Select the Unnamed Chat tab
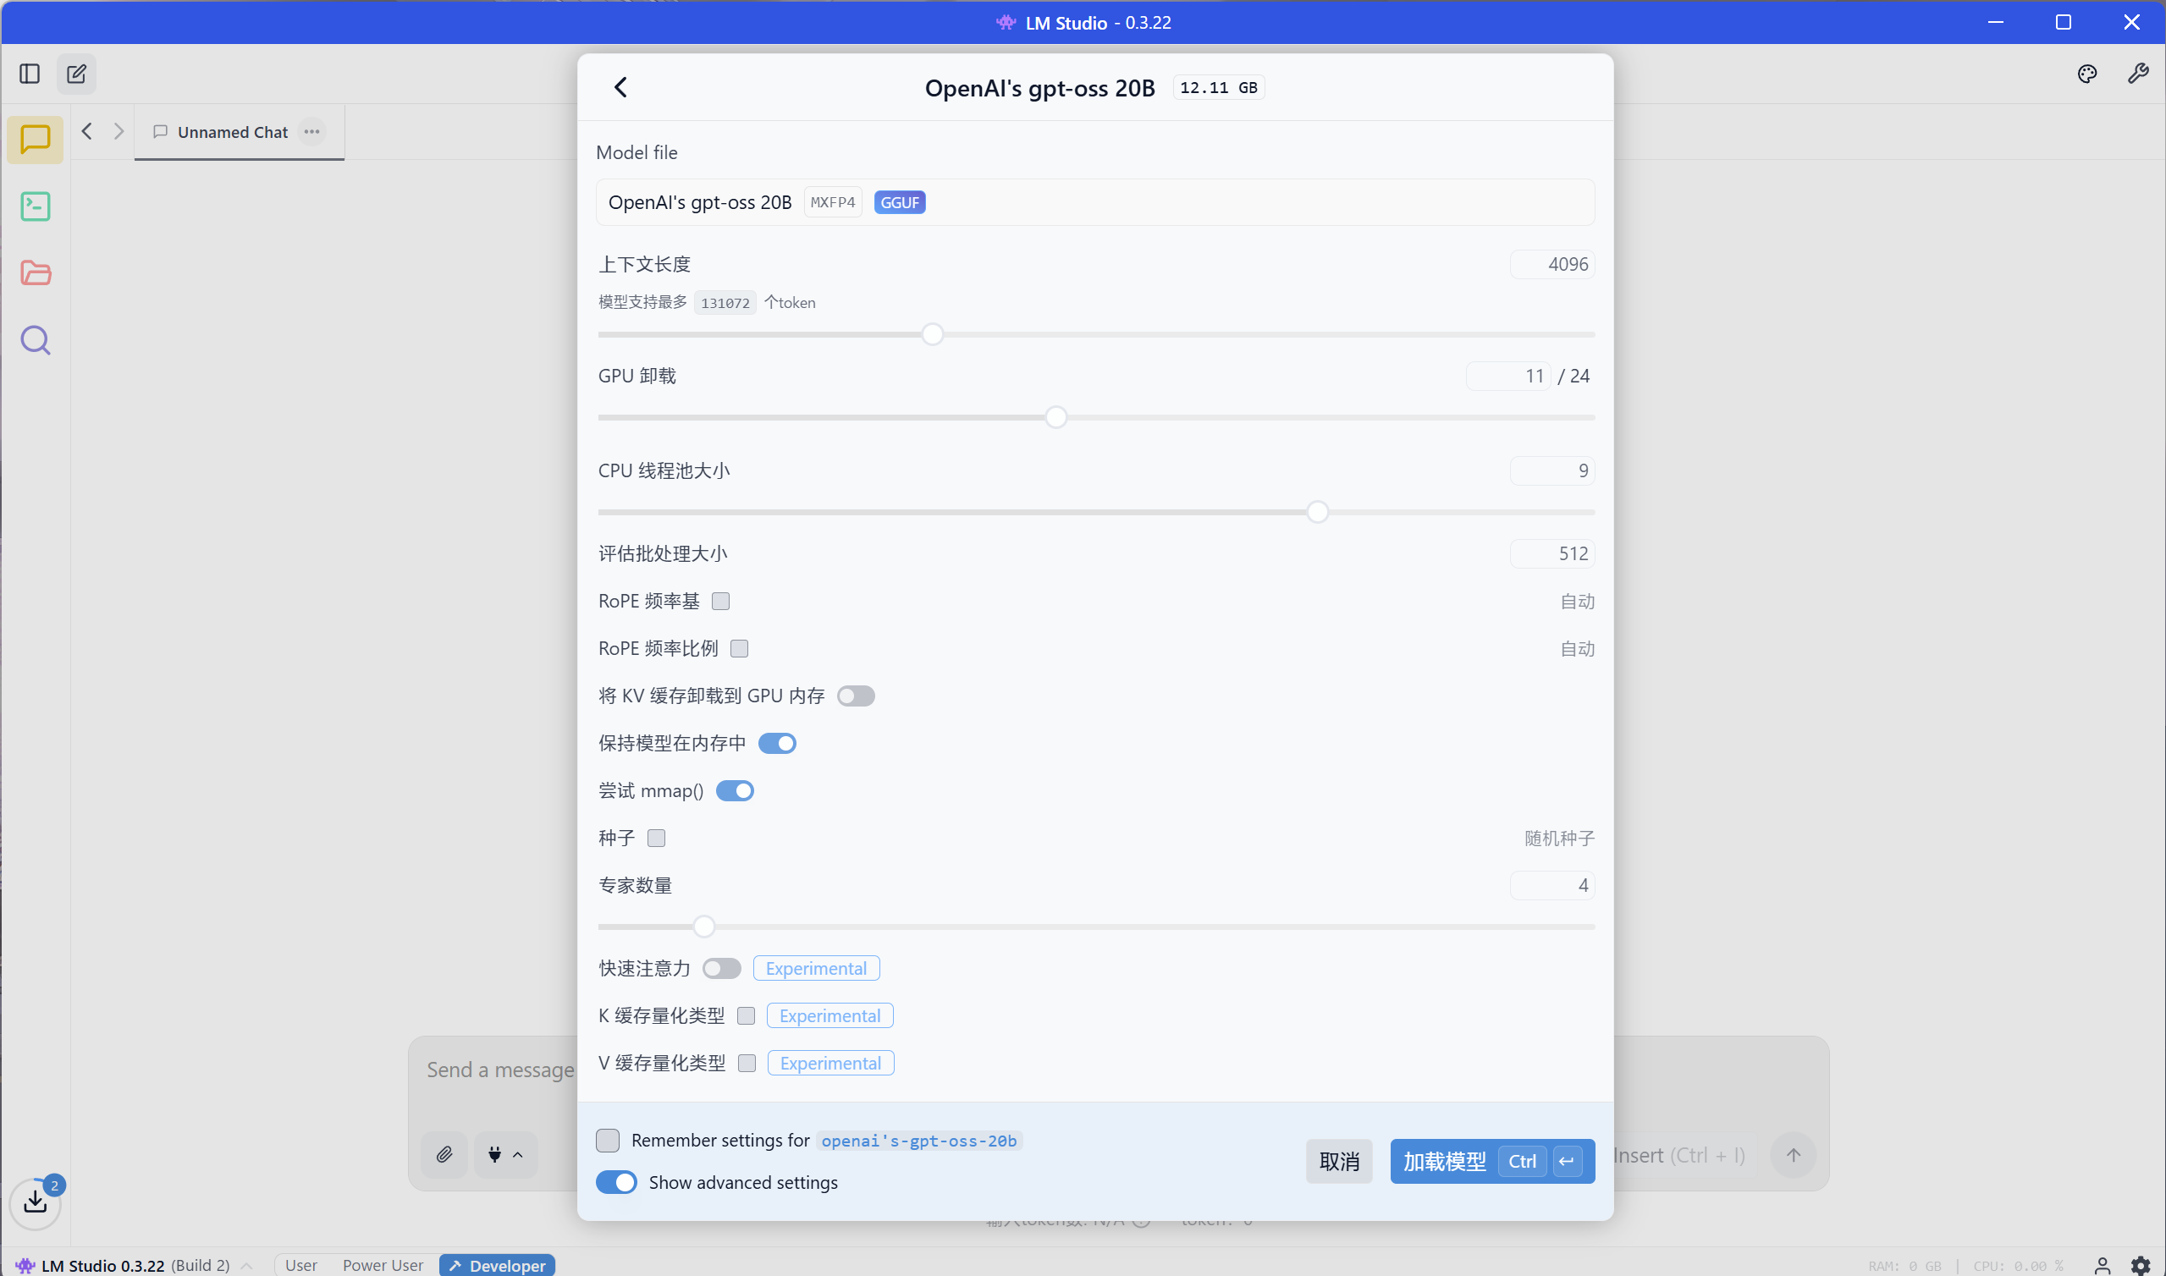The width and height of the screenshot is (2166, 1276). pos(232,132)
